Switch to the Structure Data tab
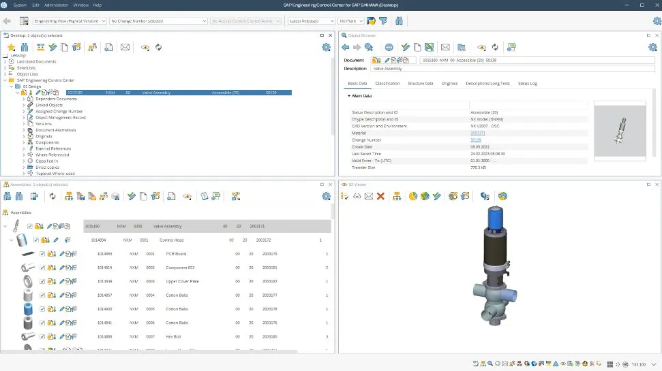 coord(420,83)
